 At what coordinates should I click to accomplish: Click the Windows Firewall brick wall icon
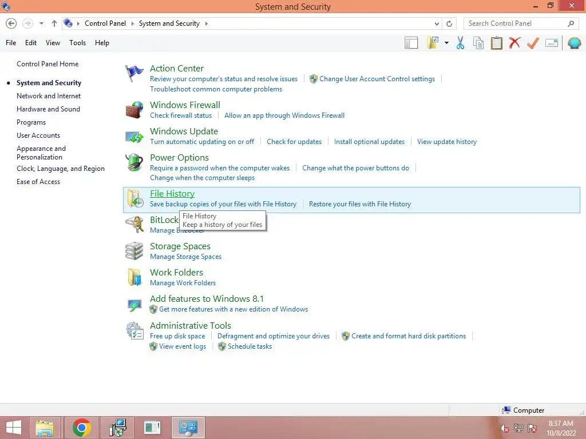click(134, 110)
